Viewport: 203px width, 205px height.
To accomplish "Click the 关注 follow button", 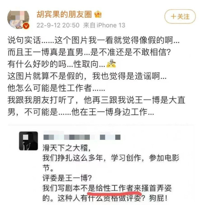I will [x=180, y=17].
